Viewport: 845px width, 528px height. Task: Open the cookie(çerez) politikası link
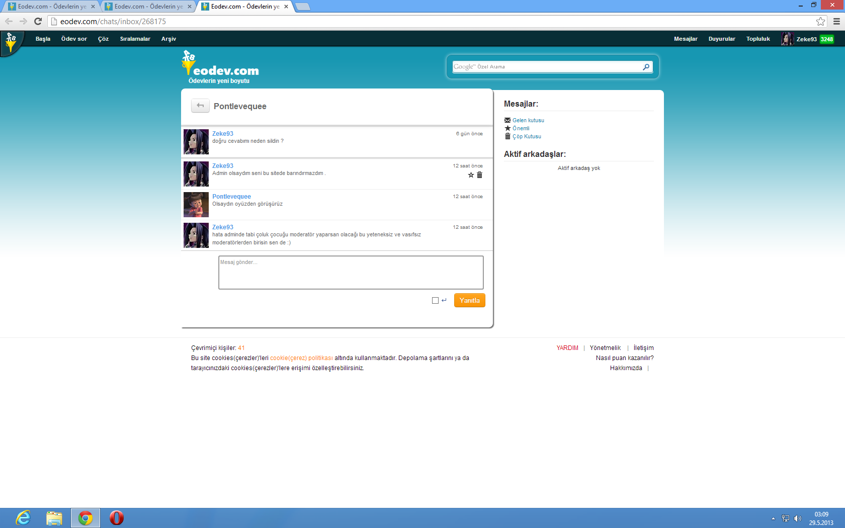point(301,358)
